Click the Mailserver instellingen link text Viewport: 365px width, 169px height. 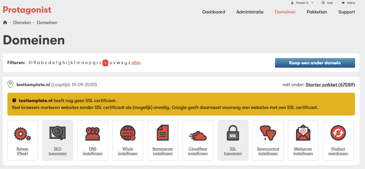303,151
